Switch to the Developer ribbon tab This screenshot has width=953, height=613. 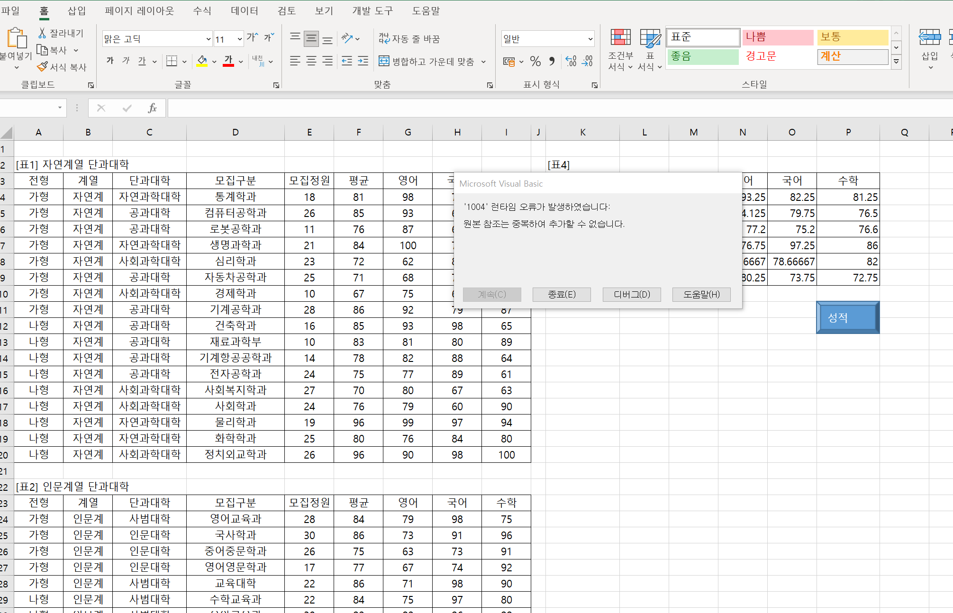point(372,10)
